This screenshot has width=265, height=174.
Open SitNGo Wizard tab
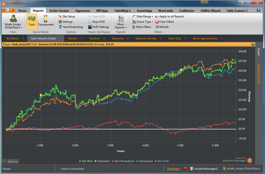(210, 11)
